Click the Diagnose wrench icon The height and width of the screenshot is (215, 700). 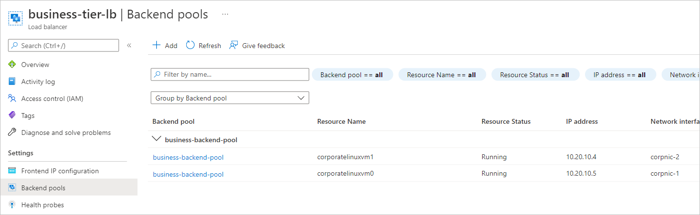(12, 132)
